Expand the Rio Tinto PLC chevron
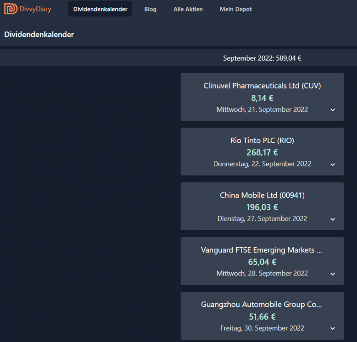This screenshot has width=357, height=342. coord(333,165)
